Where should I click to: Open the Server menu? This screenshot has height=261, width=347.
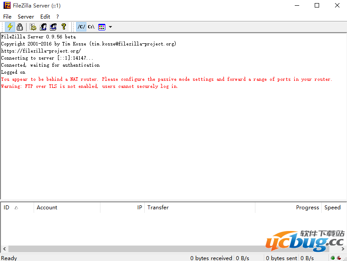26,17
